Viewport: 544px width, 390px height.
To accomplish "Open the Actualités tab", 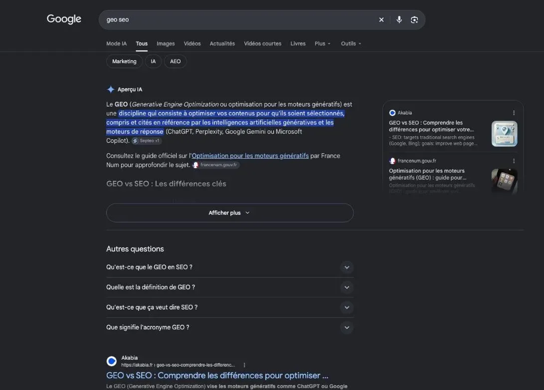I will (222, 44).
